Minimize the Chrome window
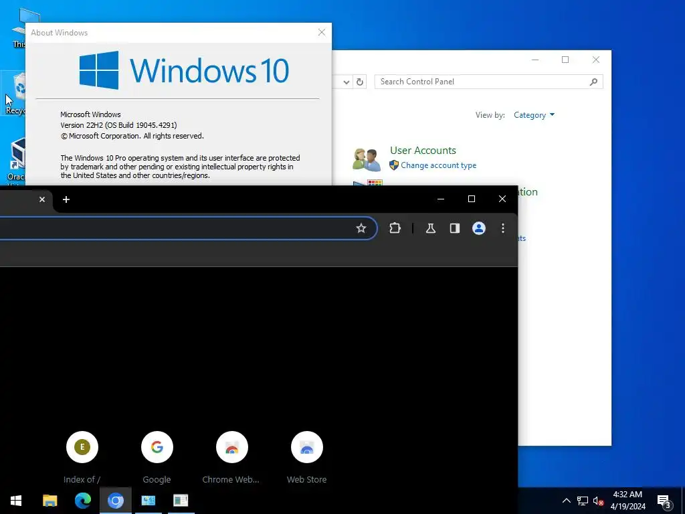 tap(441, 199)
